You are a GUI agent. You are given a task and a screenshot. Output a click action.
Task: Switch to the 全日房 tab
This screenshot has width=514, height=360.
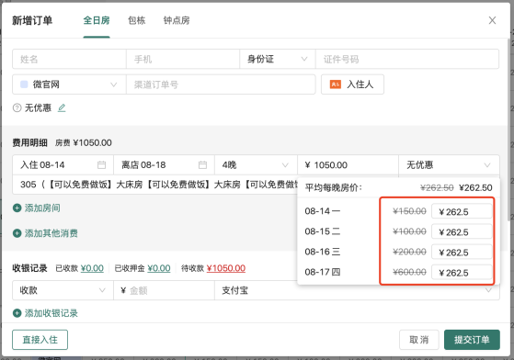pyautogui.click(x=97, y=20)
